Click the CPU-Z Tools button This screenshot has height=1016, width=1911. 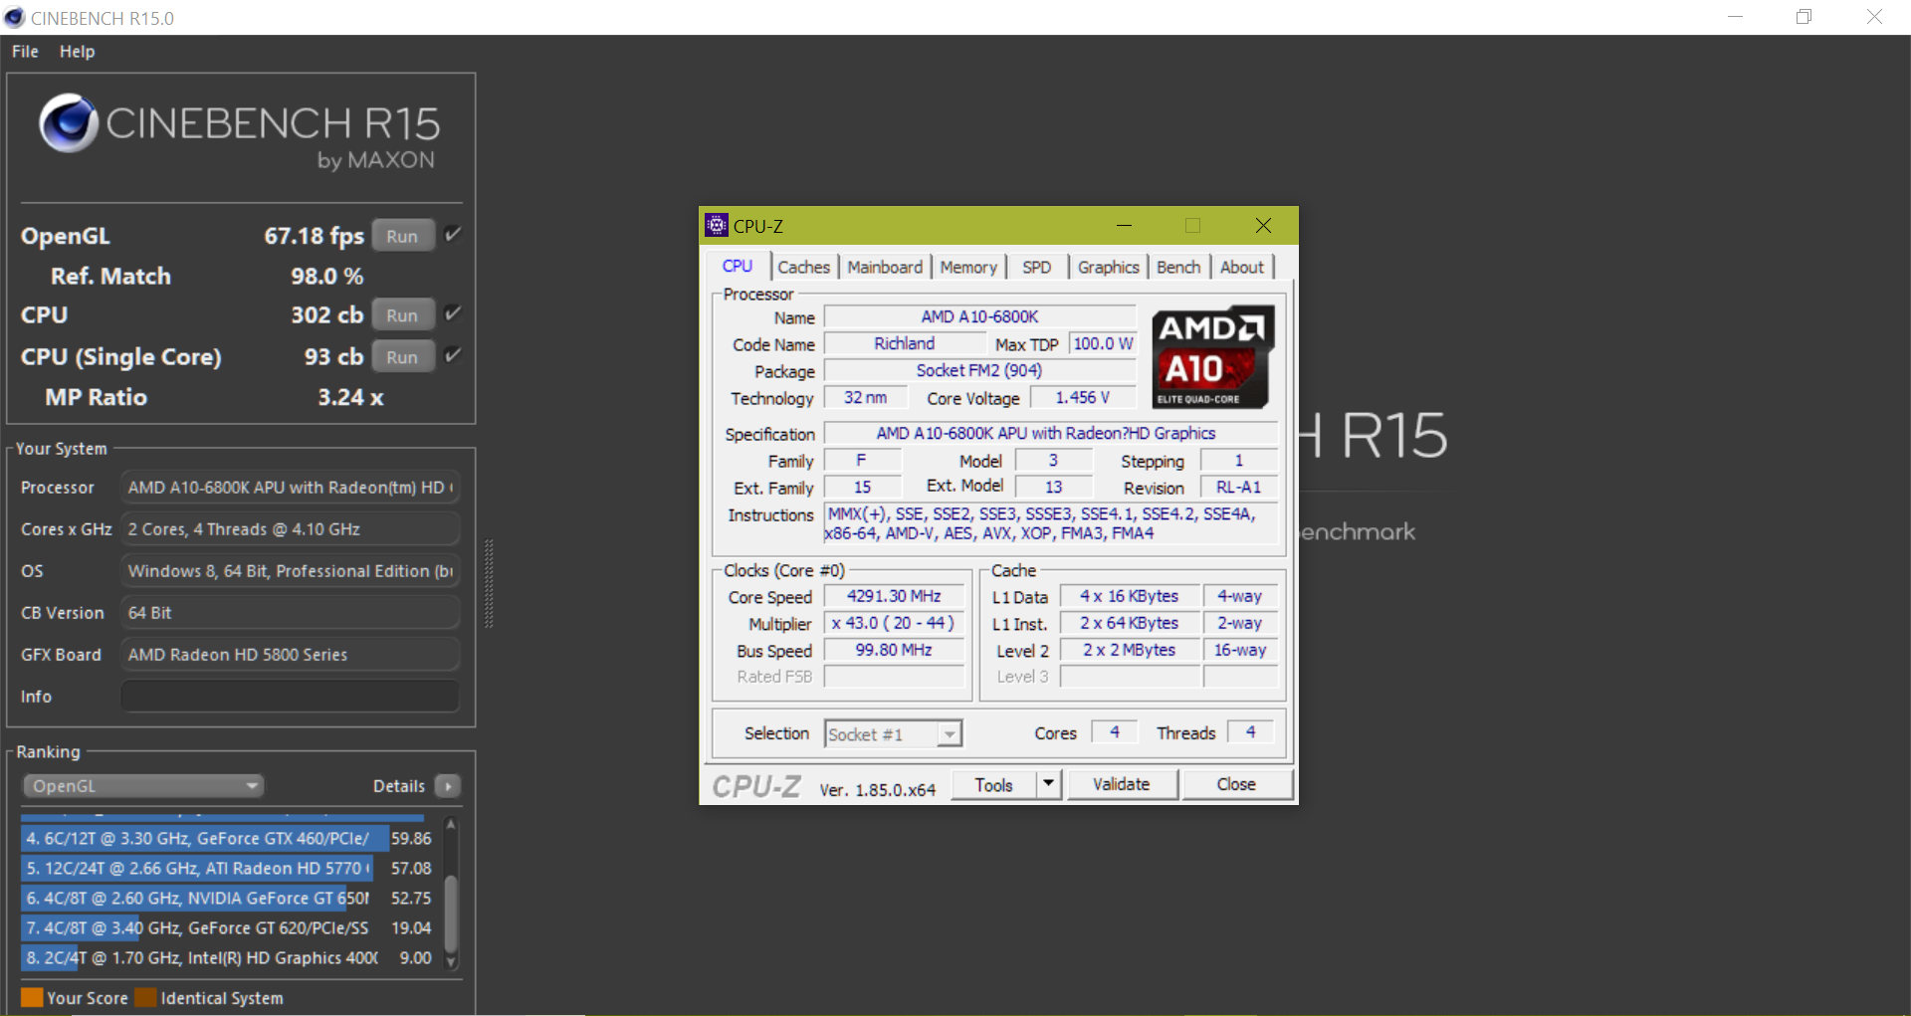993,785
